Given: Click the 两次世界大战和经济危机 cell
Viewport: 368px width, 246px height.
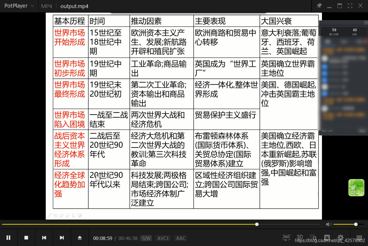Looking at the screenshot, I should pos(162,119).
